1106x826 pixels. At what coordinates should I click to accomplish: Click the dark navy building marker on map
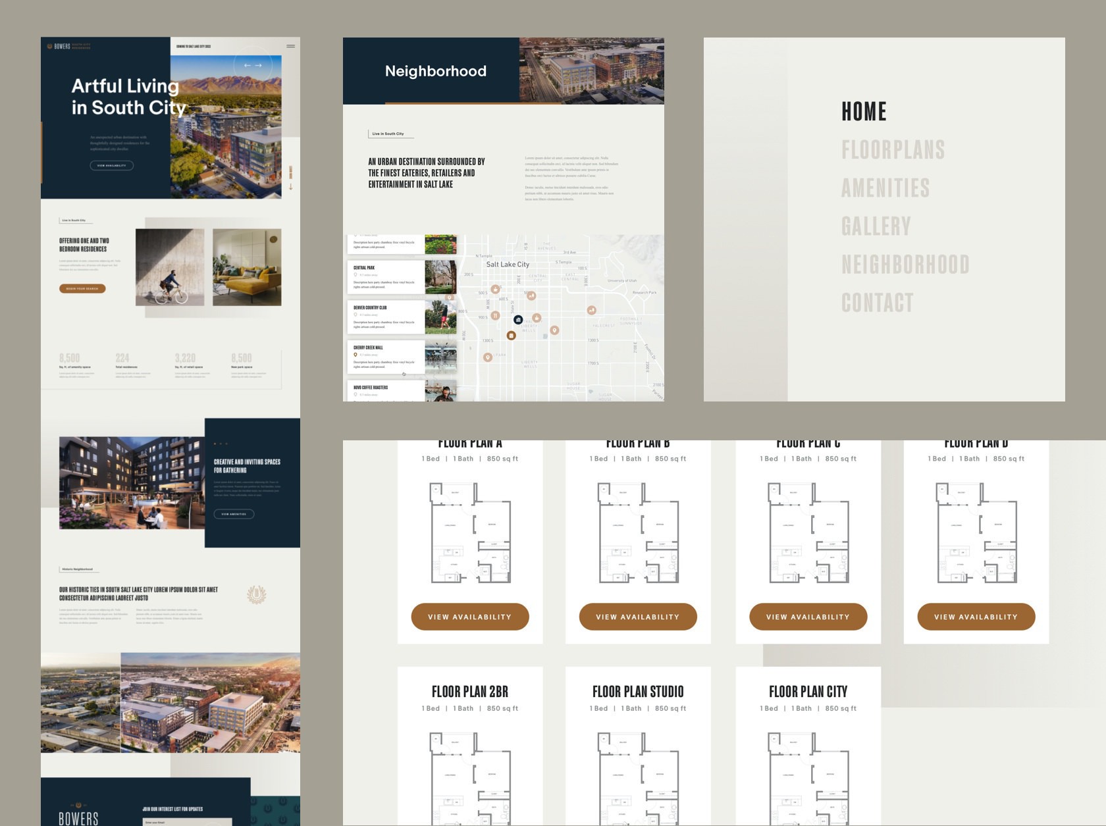tap(518, 319)
